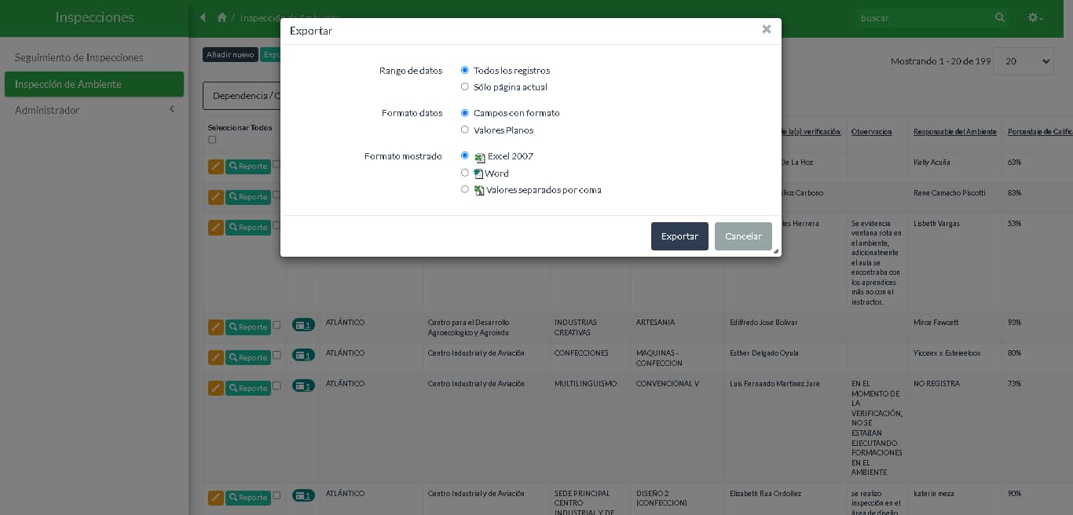1073x515 pixels.
Task: Click the orange edit pencil in first row
Action: [216, 166]
